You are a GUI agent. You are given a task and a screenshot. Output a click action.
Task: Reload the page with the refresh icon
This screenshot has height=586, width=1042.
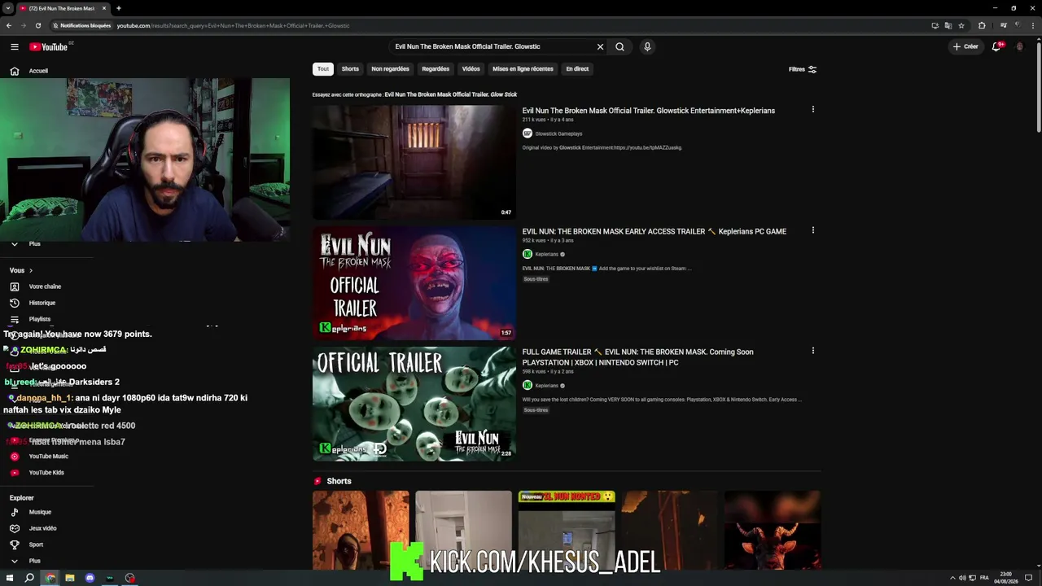pyautogui.click(x=37, y=25)
